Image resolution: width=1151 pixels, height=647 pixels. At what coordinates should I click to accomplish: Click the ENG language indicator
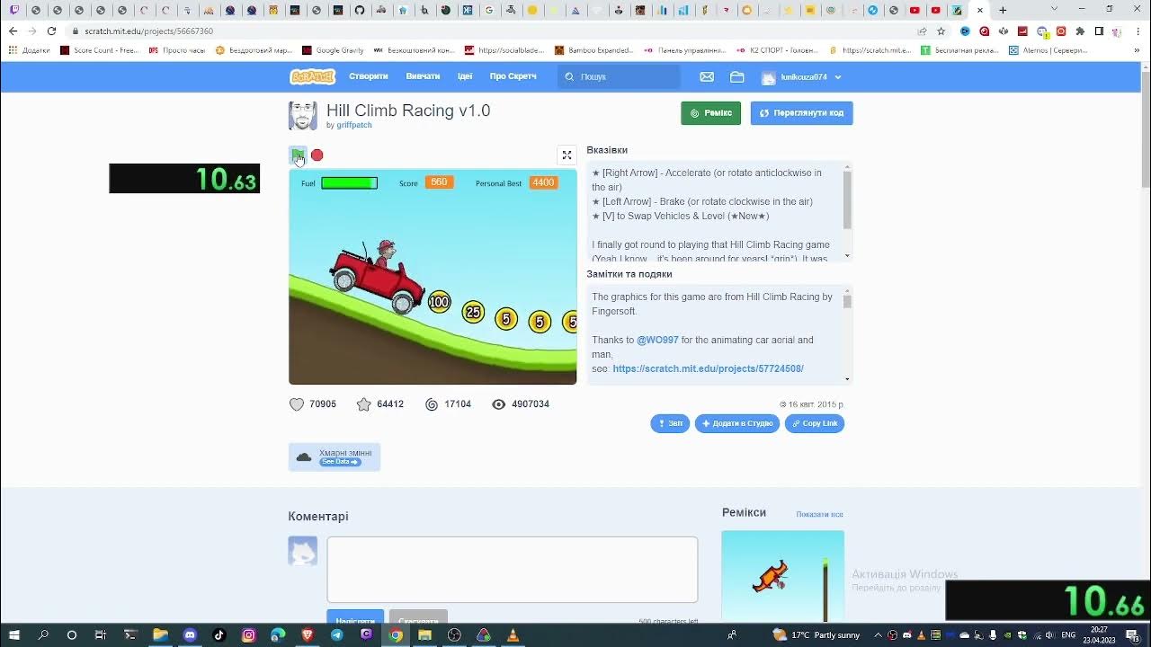[x=1068, y=635]
